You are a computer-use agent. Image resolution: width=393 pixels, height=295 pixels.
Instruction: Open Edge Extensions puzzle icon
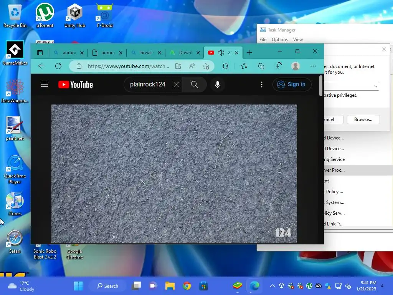225,66
